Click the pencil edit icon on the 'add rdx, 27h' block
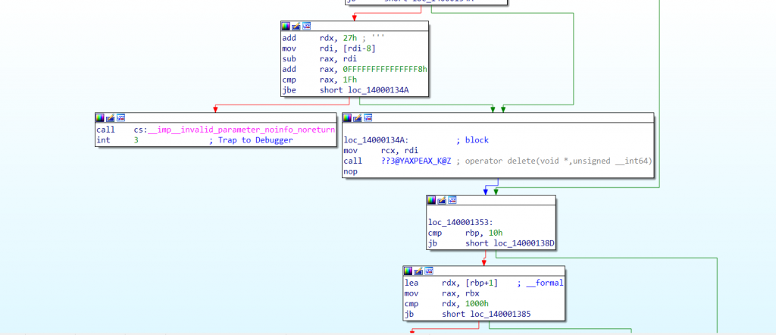Screen dimensions: 776x335 296,27
